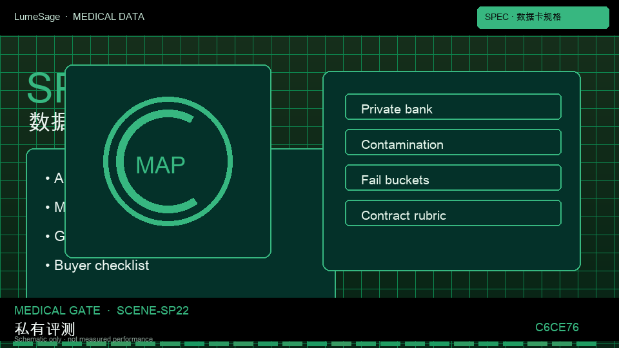This screenshot has width=619, height=348.
Task: Click the SCENE-SP22 label
Action: click(x=153, y=311)
